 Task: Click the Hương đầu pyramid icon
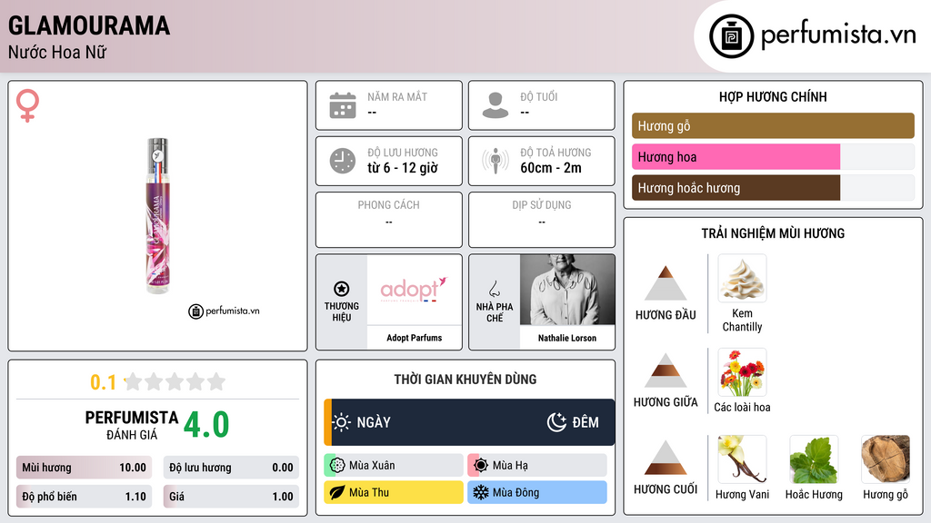666,283
